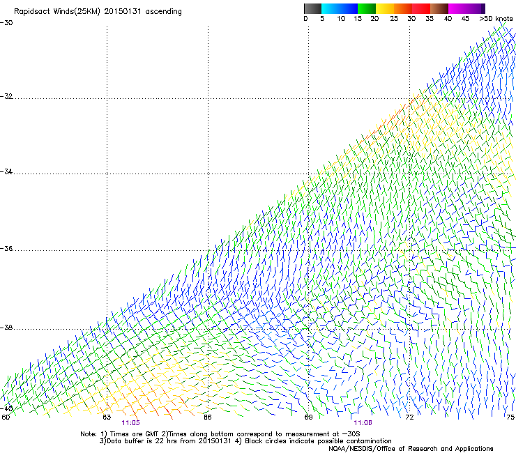Click the latitude label -38
Image resolution: width=516 pixels, height=453 pixels.
(6, 328)
